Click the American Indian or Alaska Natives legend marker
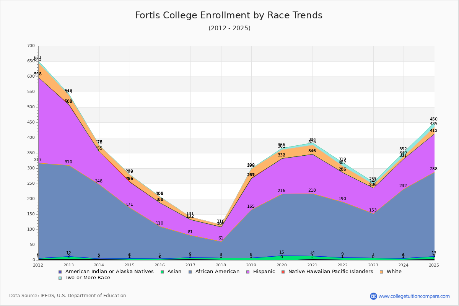 coord(60,272)
